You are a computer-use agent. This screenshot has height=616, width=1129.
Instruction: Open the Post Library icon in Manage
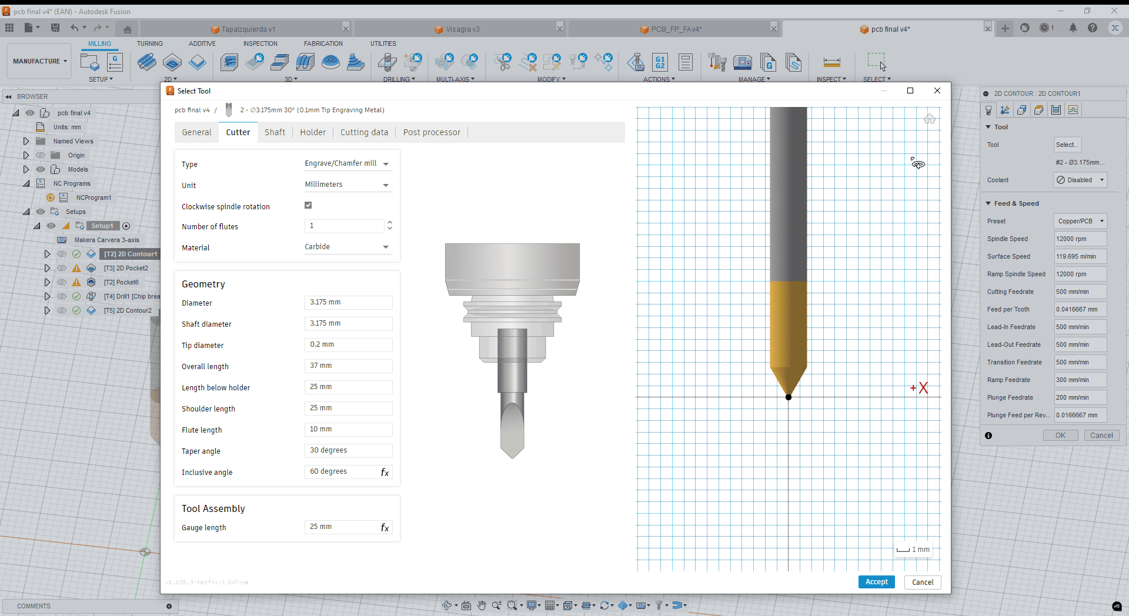[x=768, y=62]
